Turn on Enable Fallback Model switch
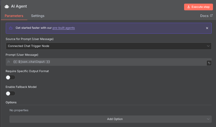216x127 pixels. [x=10, y=93]
